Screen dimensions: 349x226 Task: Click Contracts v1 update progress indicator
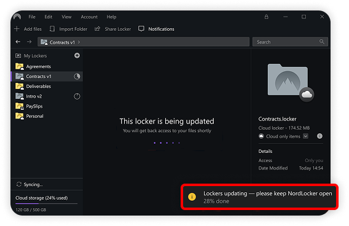77,77
